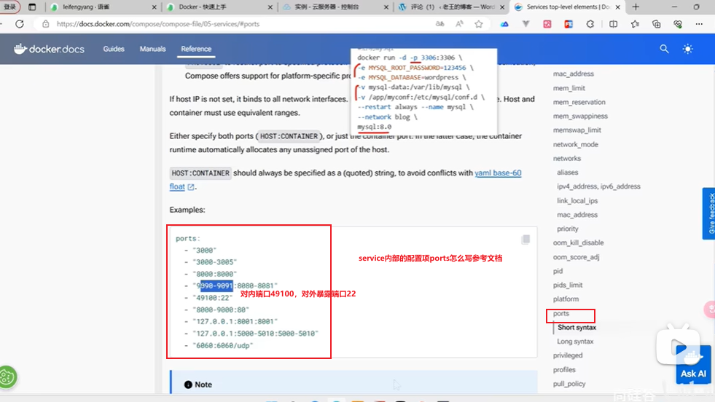Toggle split screen view icon

(x=613, y=24)
